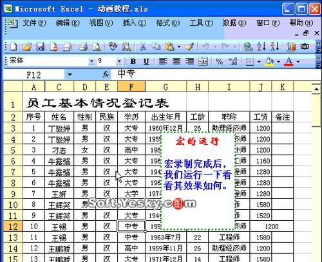This screenshot has height=262, width=322.
Task: Open a file with the Open folder icon
Action: point(27,46)
